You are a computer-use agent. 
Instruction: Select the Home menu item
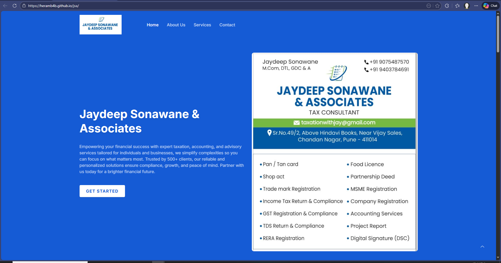pos(152,25)
